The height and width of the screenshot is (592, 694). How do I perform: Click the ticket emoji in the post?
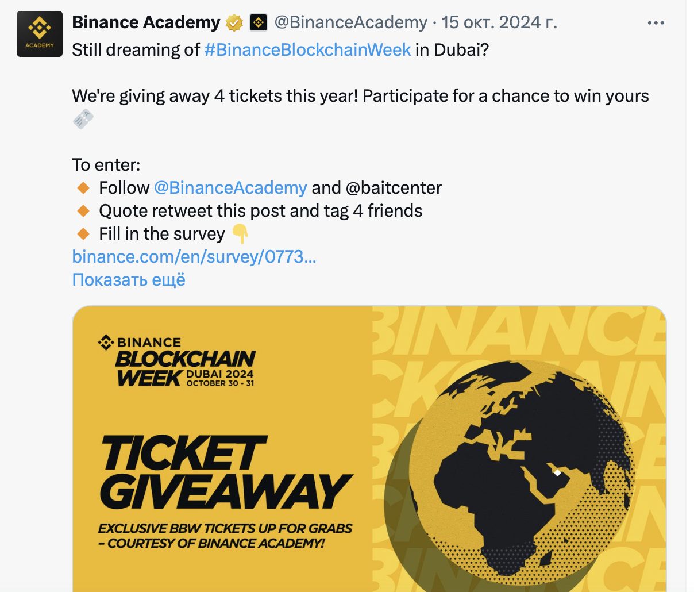[83, 119]
